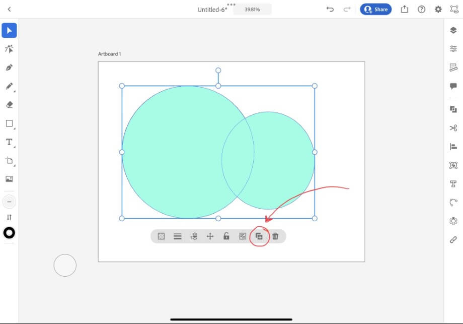This screenshot has height=324, width=463.
Task: Open the Help question mark icon
Action: 421,9
